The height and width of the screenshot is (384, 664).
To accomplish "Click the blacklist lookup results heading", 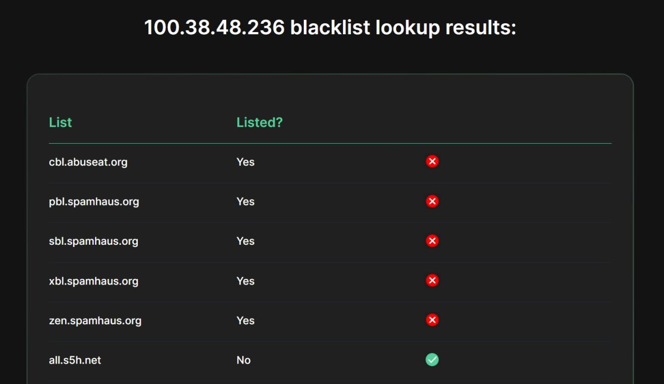I will pos(330,27).
